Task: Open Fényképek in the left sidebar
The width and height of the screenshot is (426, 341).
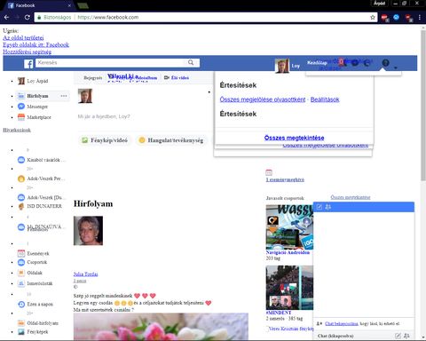Action: pos(33,332)
